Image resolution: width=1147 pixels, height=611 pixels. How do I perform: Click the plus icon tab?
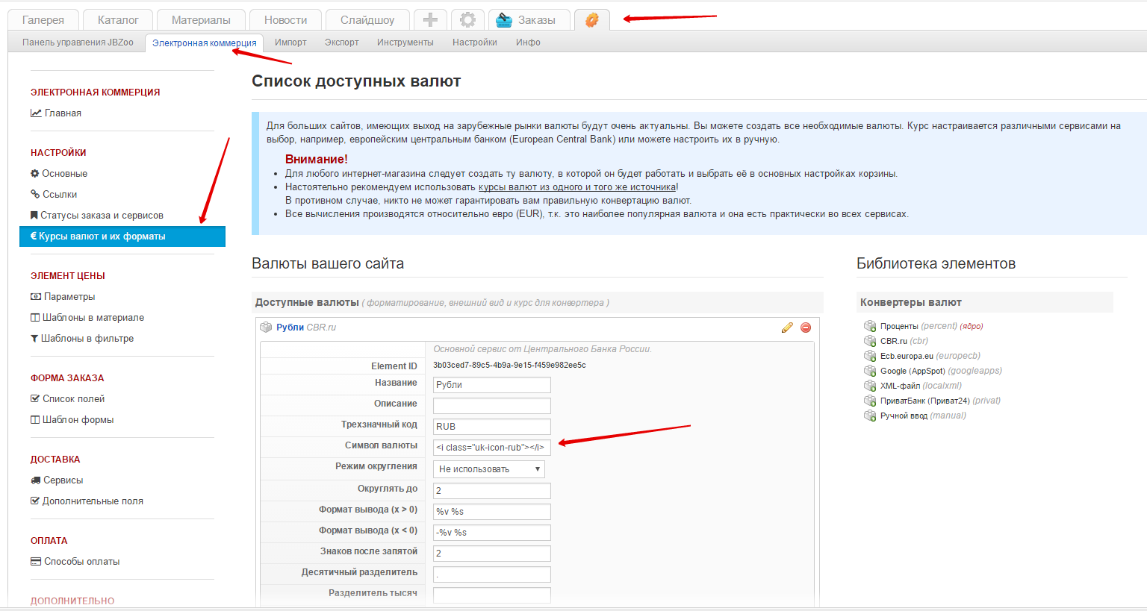[430, 20]
